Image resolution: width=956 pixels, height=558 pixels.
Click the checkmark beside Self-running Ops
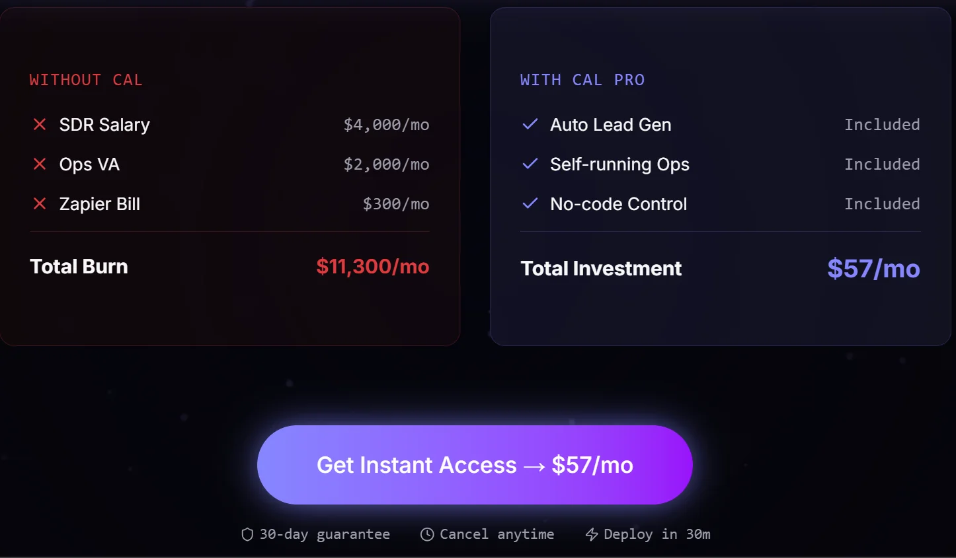530,164
